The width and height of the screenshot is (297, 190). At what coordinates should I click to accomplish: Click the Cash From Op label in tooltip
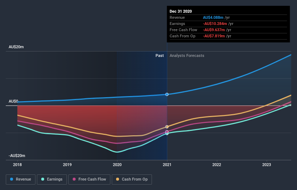[x=182, y=36]
